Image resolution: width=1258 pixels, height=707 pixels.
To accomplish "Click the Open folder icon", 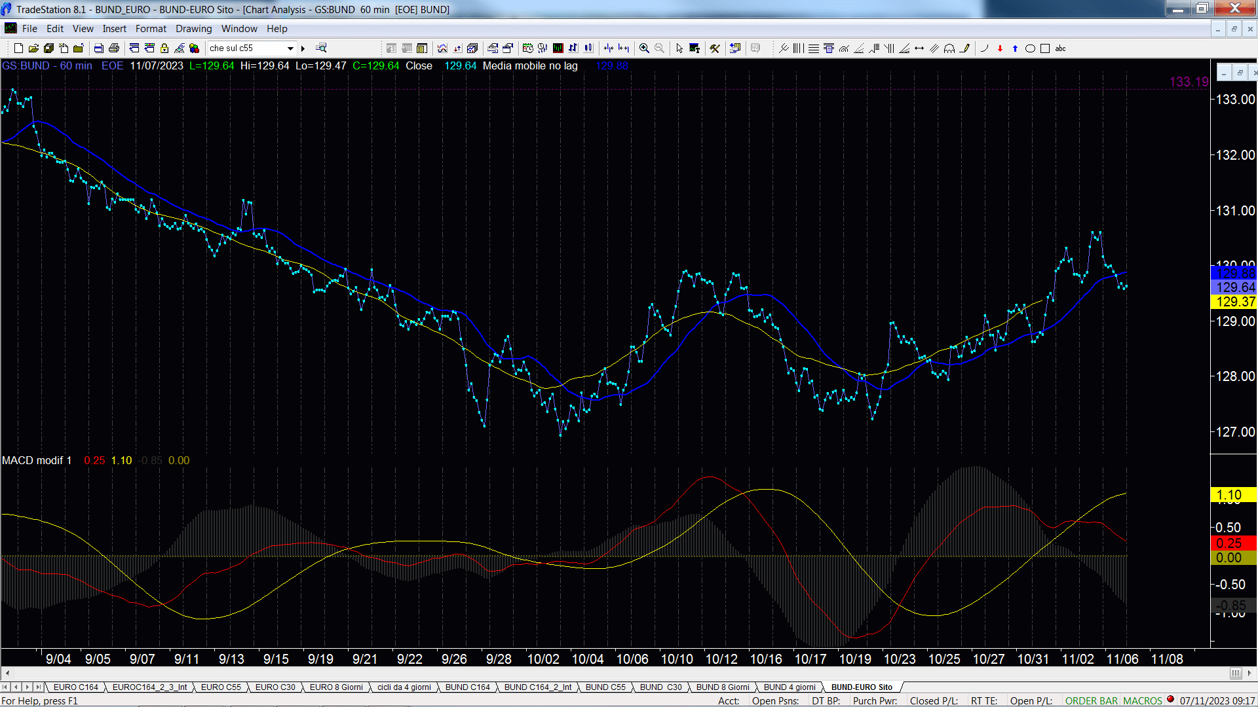I will pyautogui.click(x=33, y=48).
